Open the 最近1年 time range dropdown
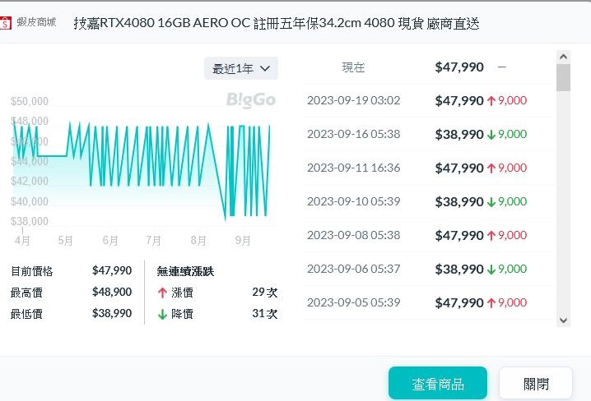The width and height of the screenshot is (591, 401). [x=241, y=68]
